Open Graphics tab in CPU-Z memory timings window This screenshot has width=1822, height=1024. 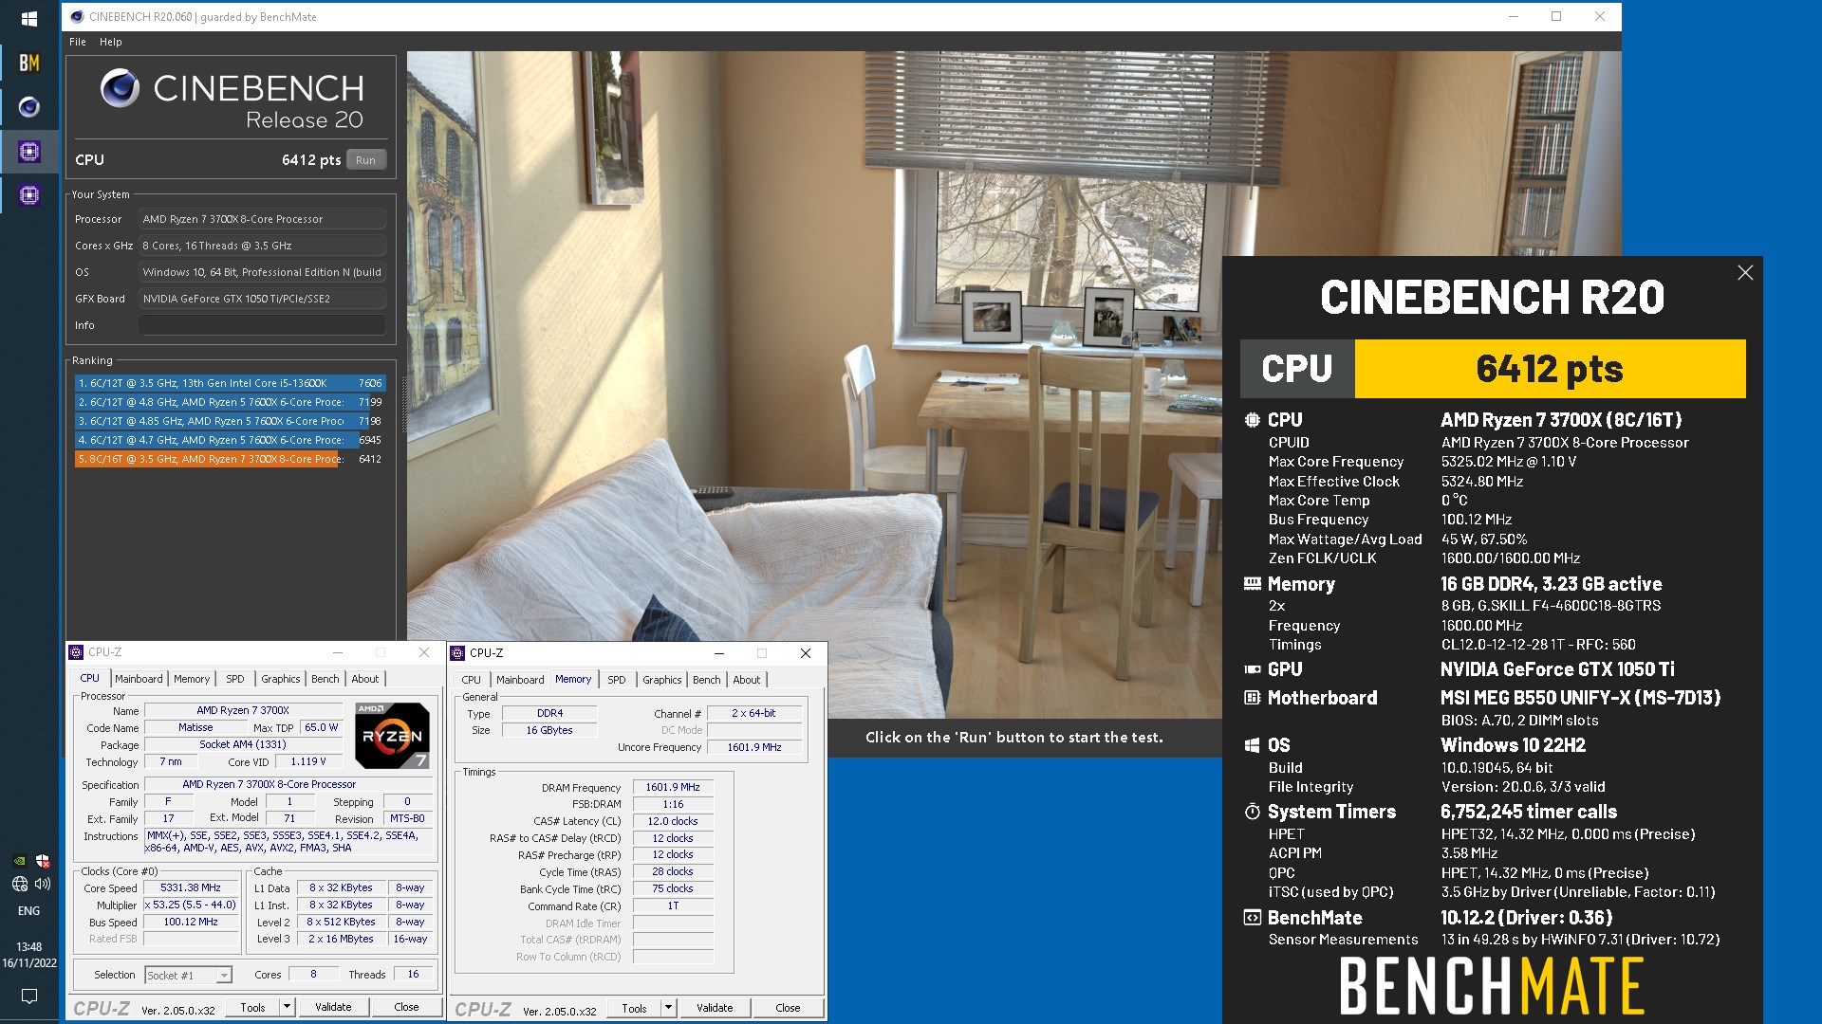[662, 680]
